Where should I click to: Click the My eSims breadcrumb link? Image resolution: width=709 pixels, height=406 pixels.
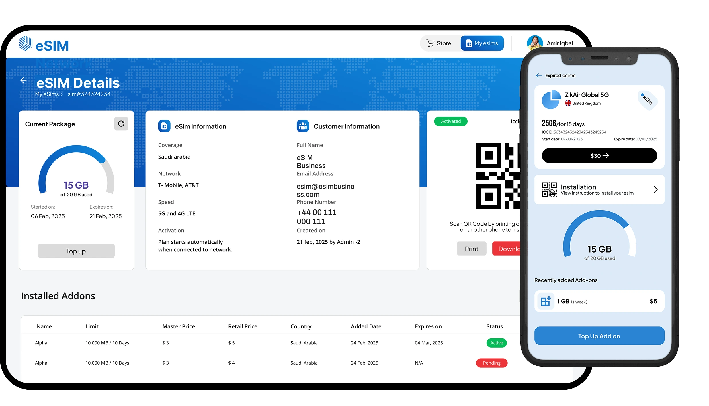pyautogui.click(x=47, y=94)
